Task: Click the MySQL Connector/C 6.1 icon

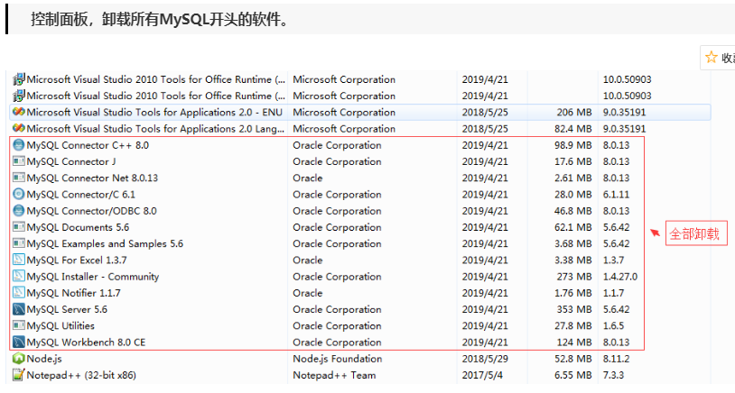Action: tap(19, 194)
